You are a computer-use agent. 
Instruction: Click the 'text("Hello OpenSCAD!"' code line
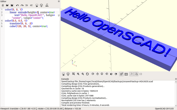(x=35, y=15)
